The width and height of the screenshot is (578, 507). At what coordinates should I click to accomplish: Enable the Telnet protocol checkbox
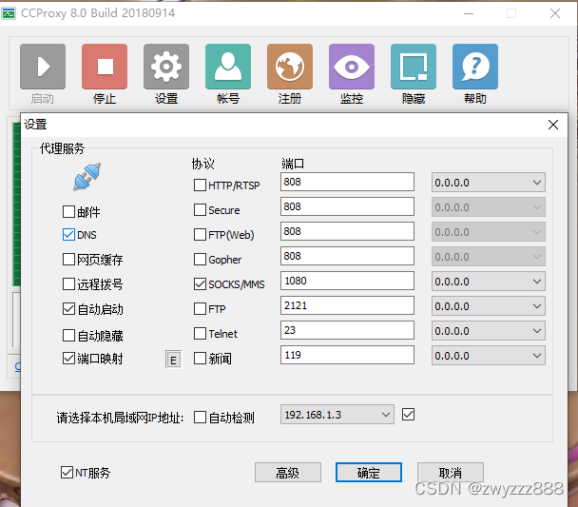click(200, 333)
